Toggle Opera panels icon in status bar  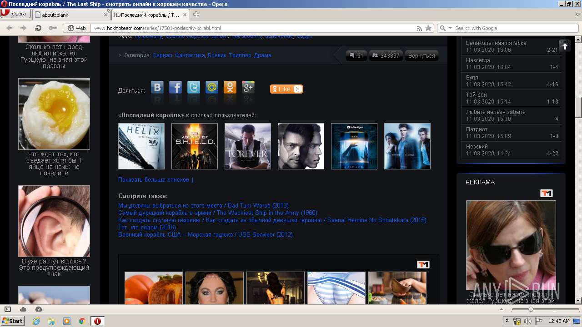coord(8,309)
